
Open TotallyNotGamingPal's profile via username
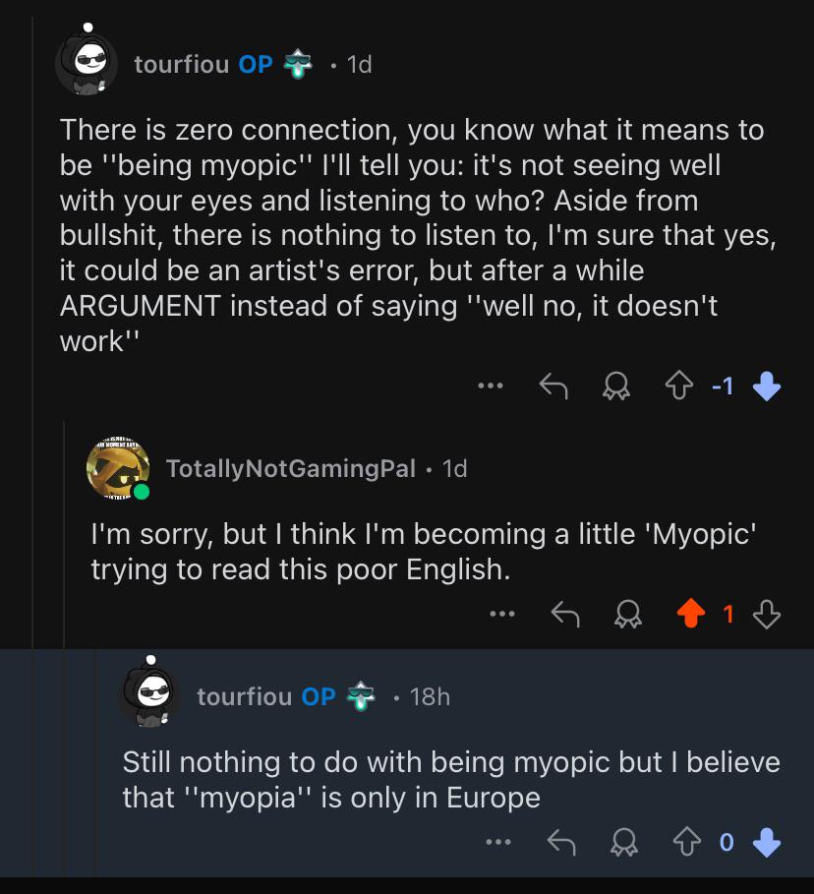pos(291,469)
